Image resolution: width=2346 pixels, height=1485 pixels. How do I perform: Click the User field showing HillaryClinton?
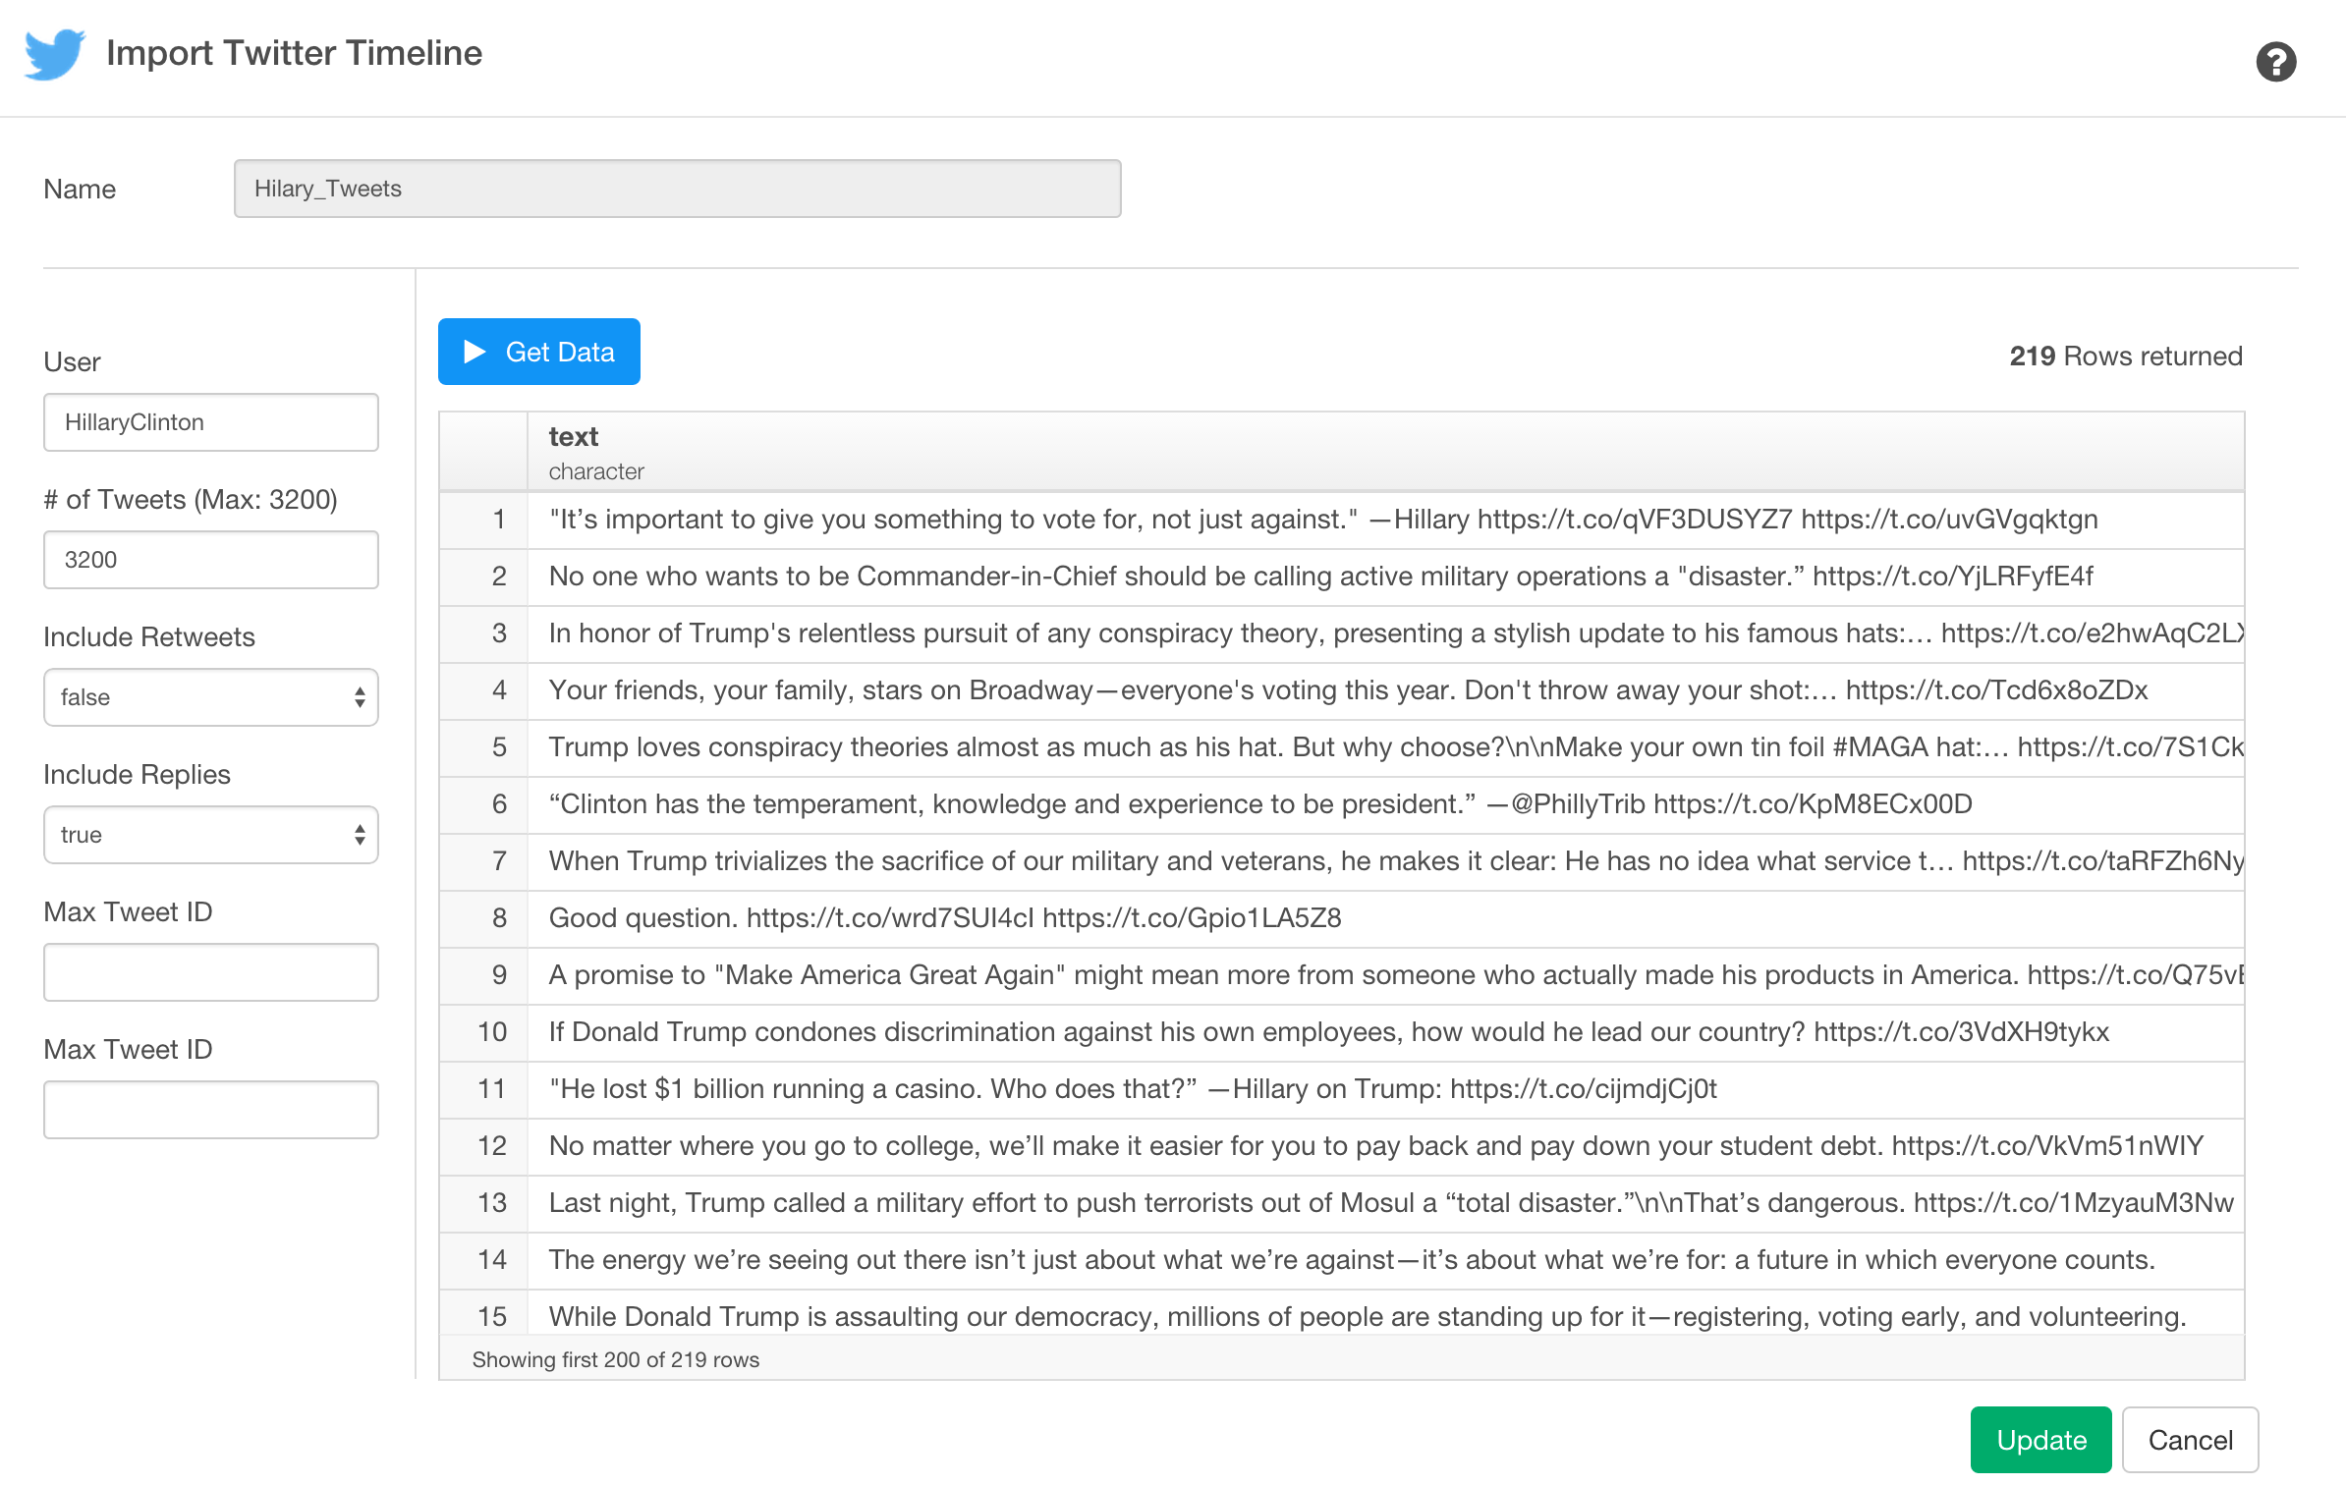pyautogui.click(x=210, y=421)
